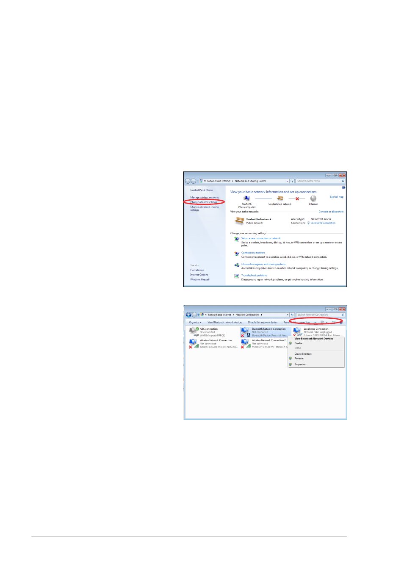Click Network and Sharing Center breadcrumb

coord(250,181)
